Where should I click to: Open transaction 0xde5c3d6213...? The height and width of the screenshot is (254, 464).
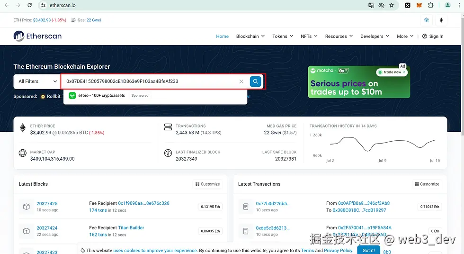tap(273, 228)
